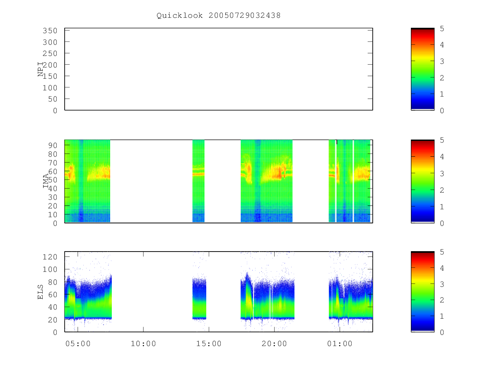The image size is (497, 373).
Task: Click the Quicklook 20050729032438 title
Action: 218,16
